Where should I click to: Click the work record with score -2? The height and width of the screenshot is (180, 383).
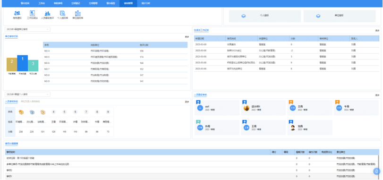(x=287, y=51)
